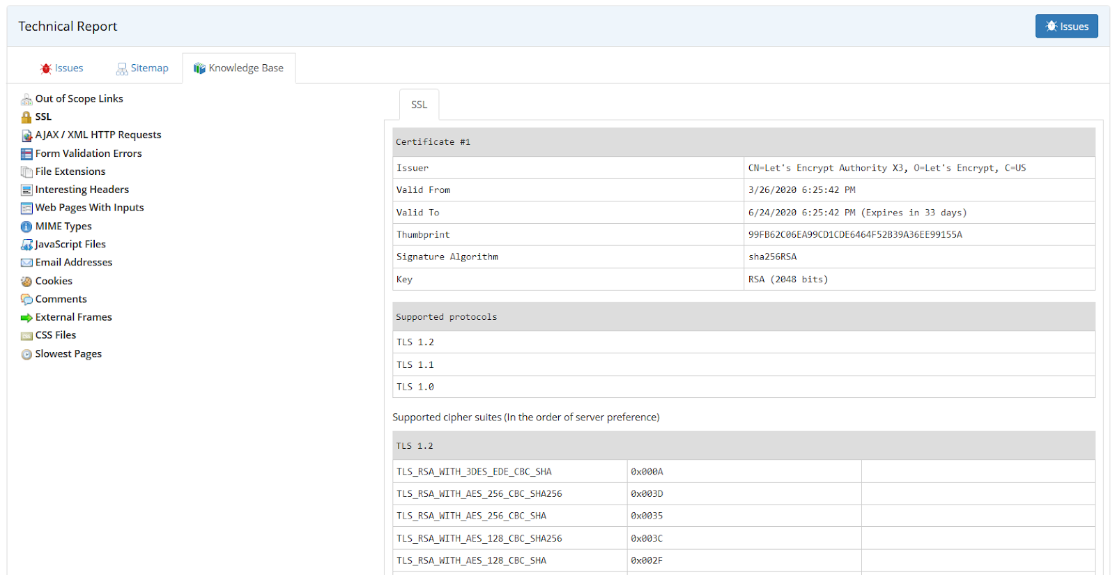Click the CSS Files icon
The width and height of the screenshot is (1115, 575).
[x=26, y=336]
